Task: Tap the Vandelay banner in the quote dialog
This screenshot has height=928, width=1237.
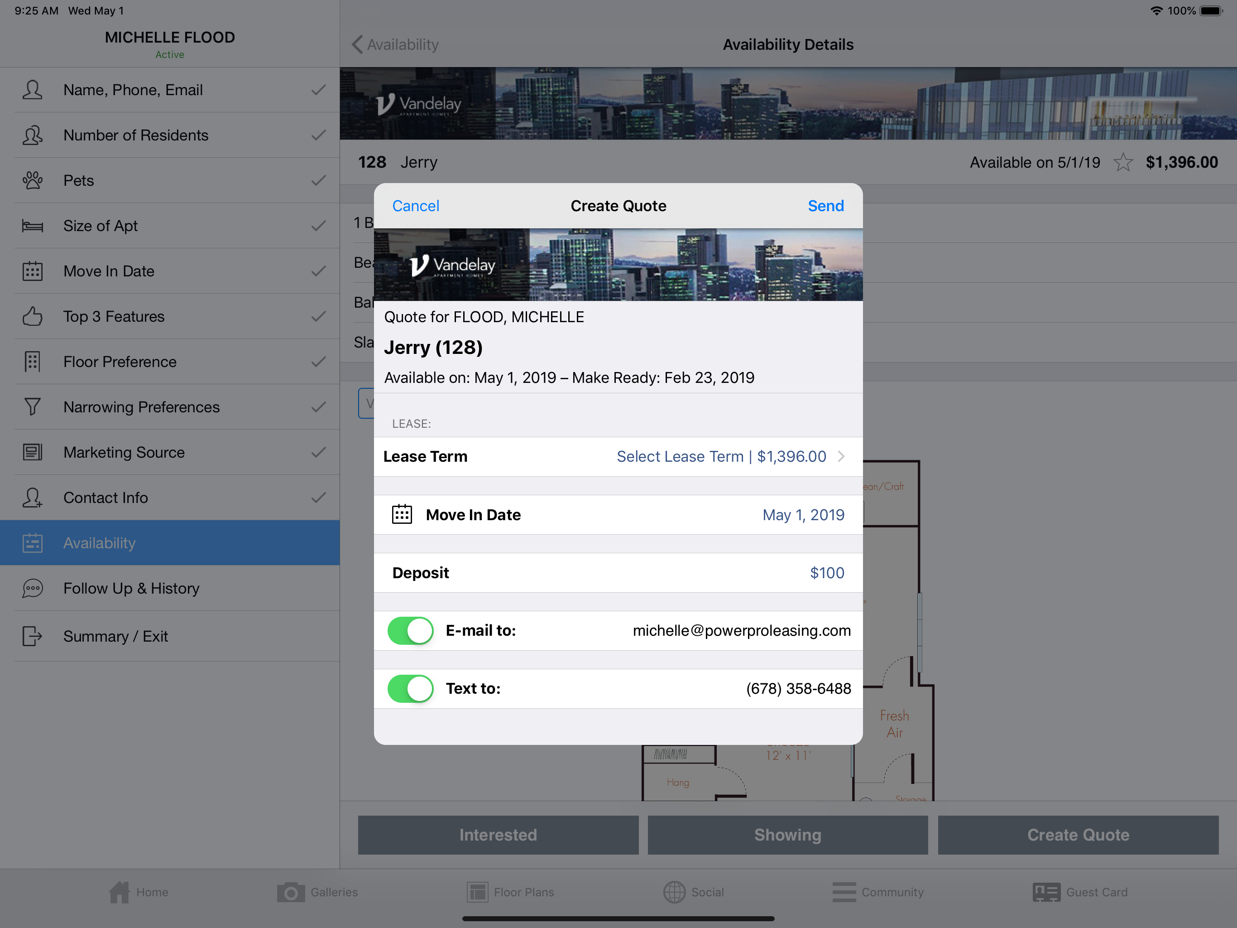Action: (618, 265)
